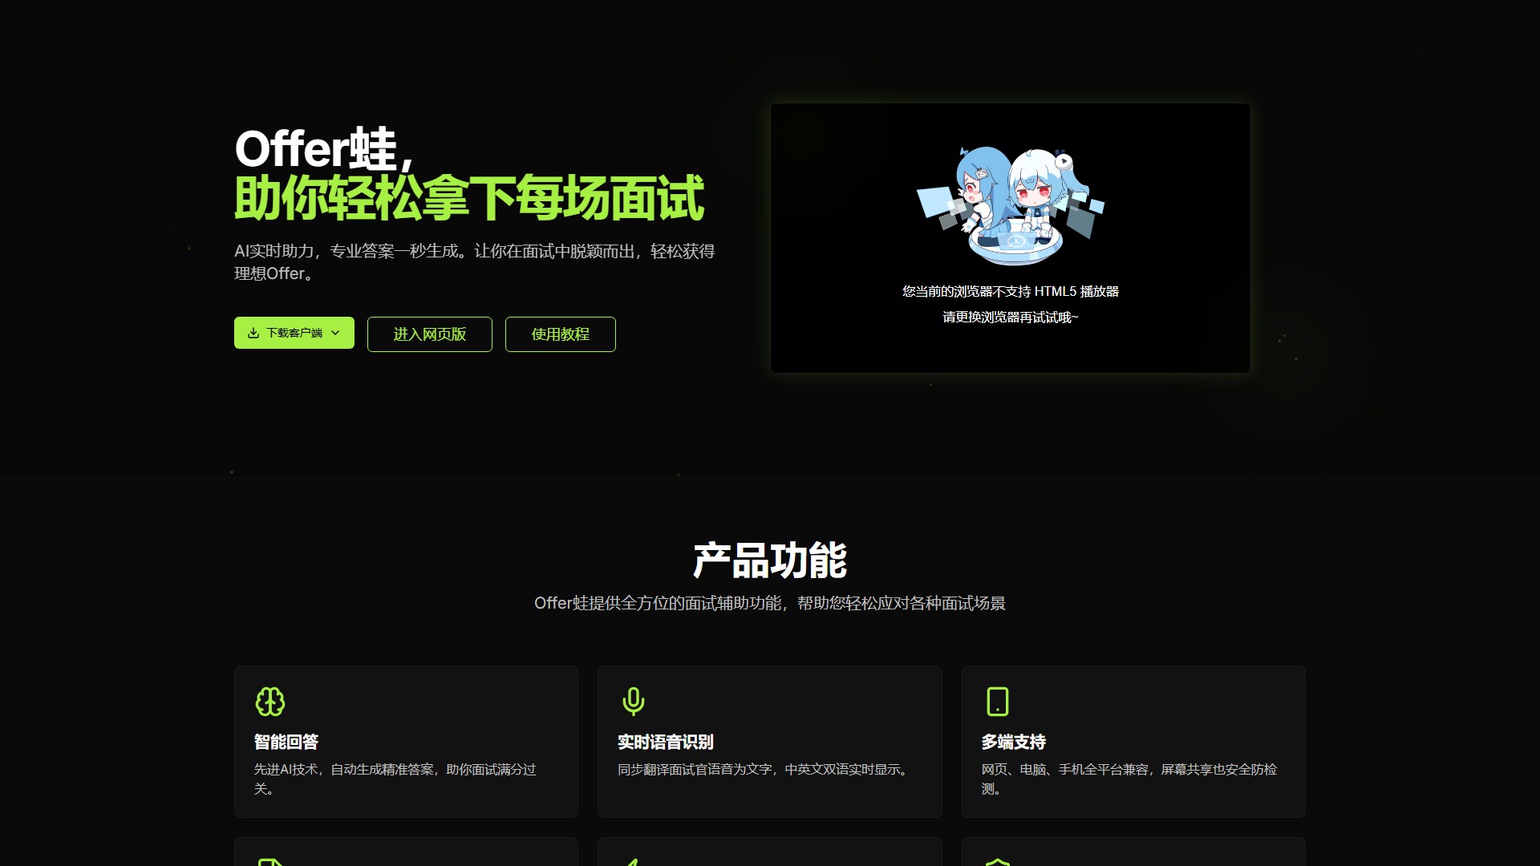Click the green 助你轻松拿下每场面试 headline
This screenshot has width=1540, height=866.
click(469, 198)
